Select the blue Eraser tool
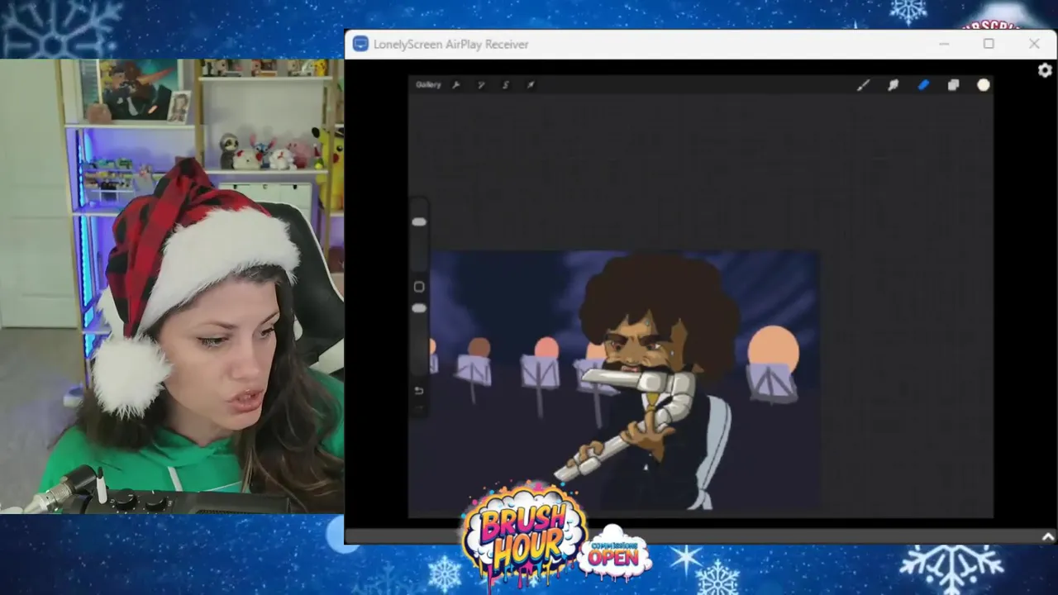 click(923, 85)
